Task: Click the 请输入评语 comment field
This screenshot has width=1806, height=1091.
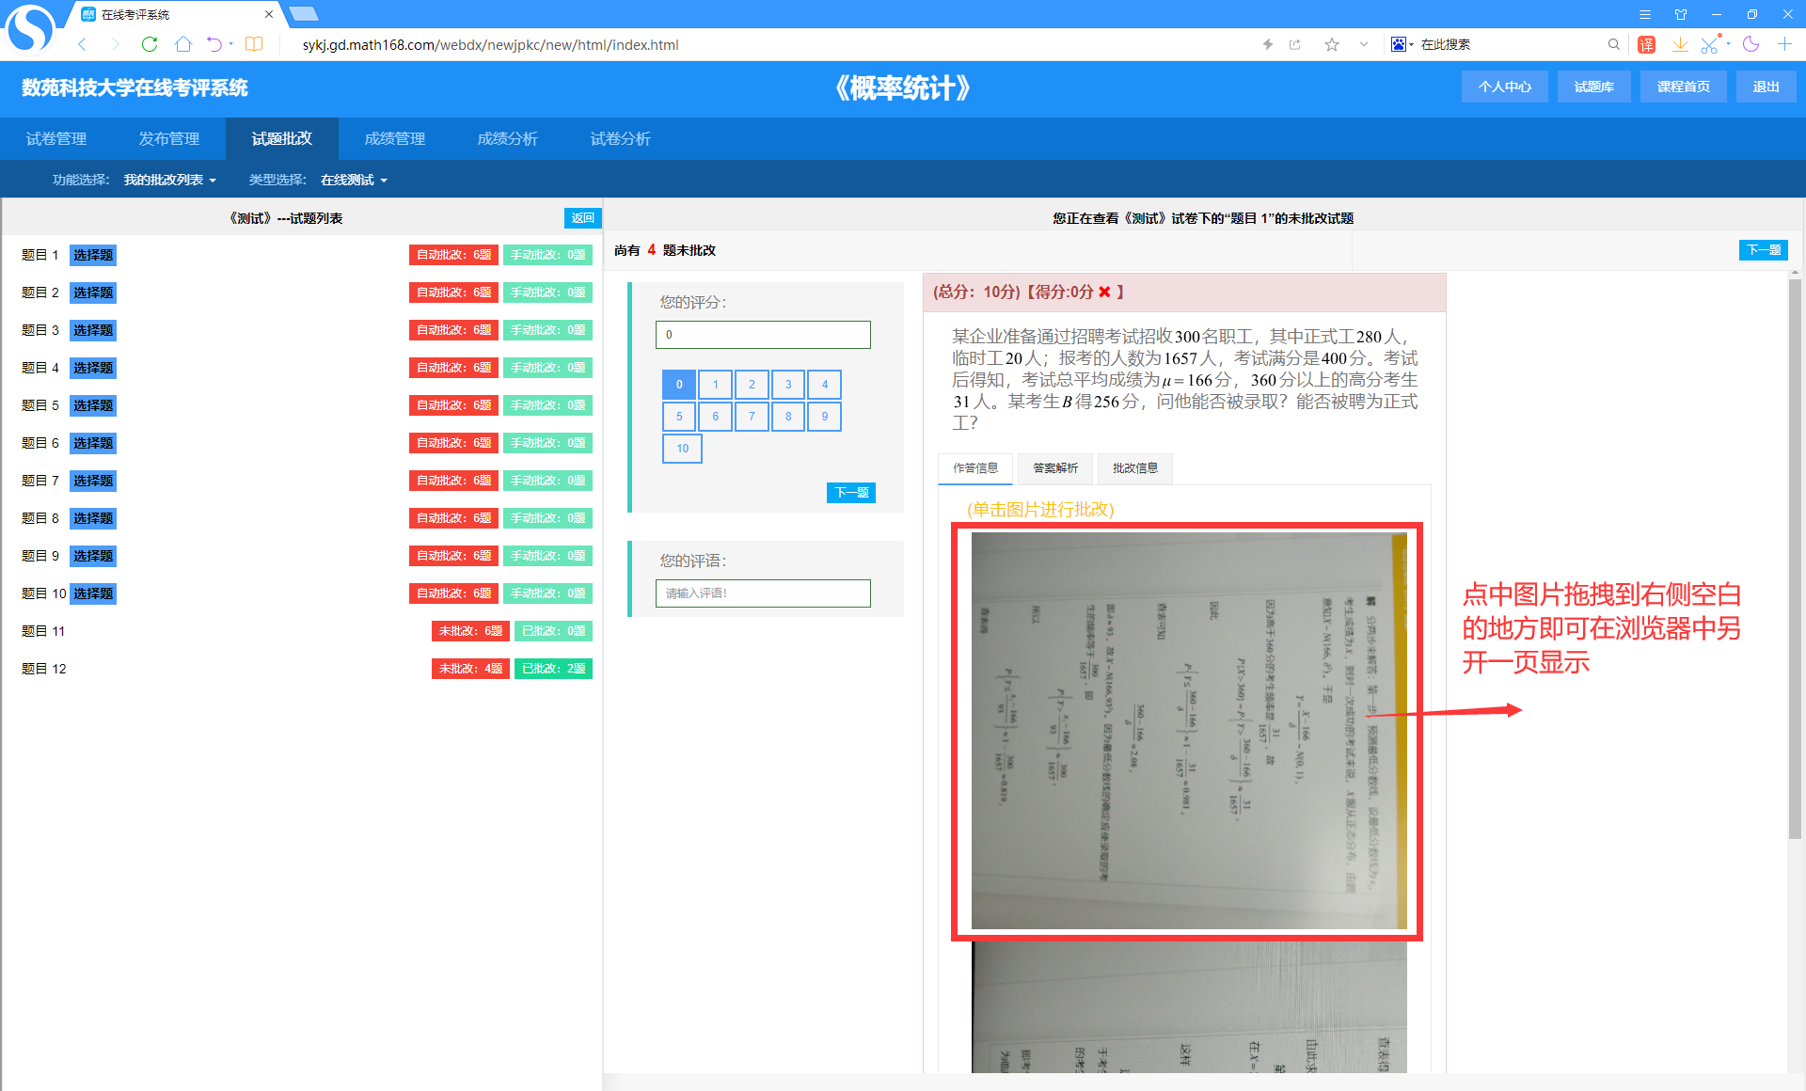Action: [763, 593]
